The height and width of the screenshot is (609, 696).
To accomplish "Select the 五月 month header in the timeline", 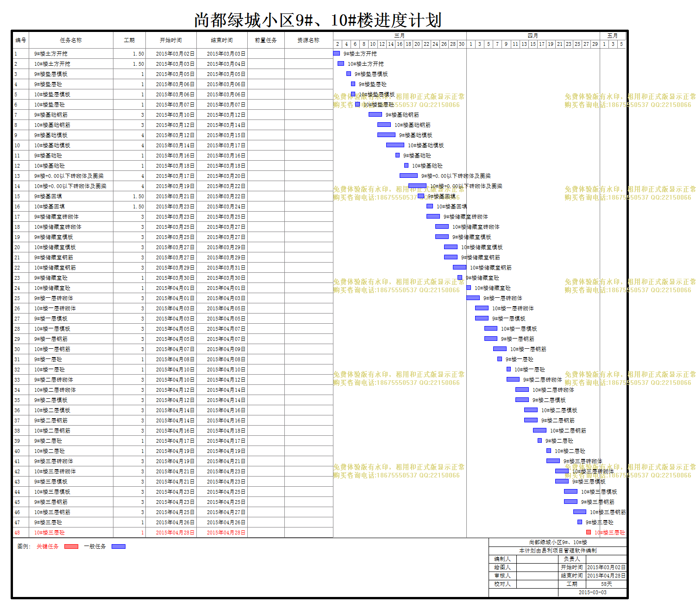I will click(613, 36).
